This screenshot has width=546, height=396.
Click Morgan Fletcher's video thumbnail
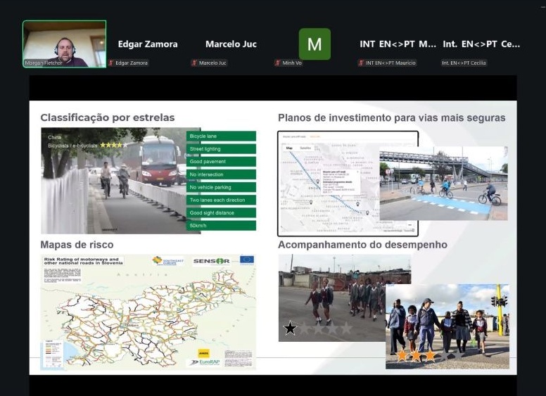[x=64, y=44]
